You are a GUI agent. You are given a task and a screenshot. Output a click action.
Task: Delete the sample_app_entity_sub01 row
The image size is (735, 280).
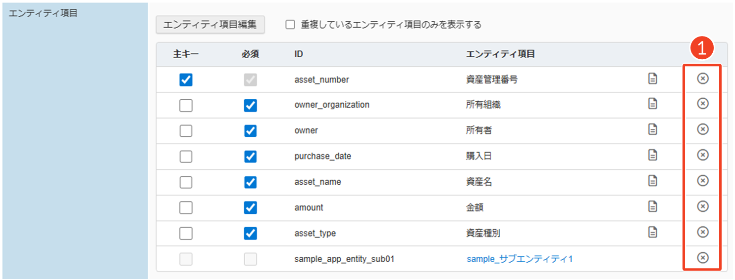tap(702, 258)
